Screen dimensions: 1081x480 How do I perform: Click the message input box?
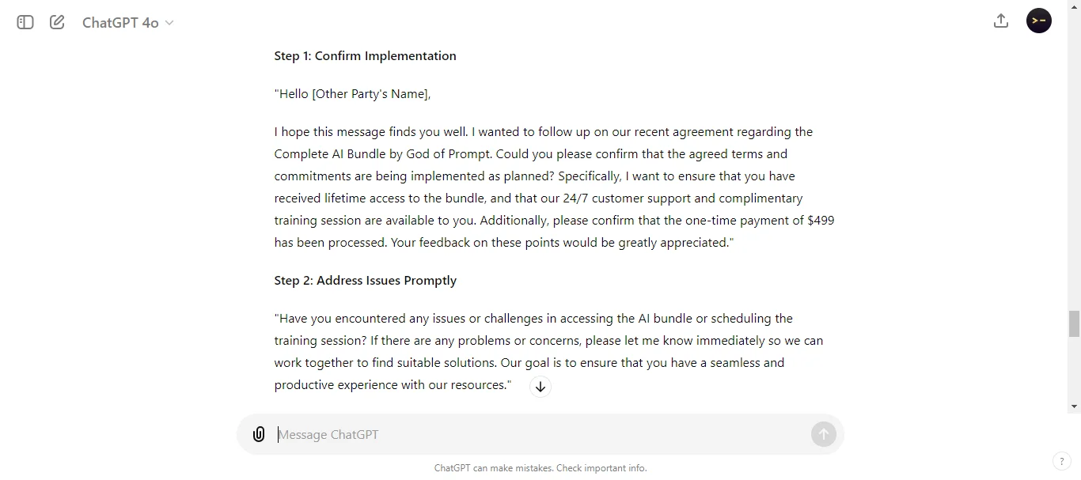pos(475,434)
